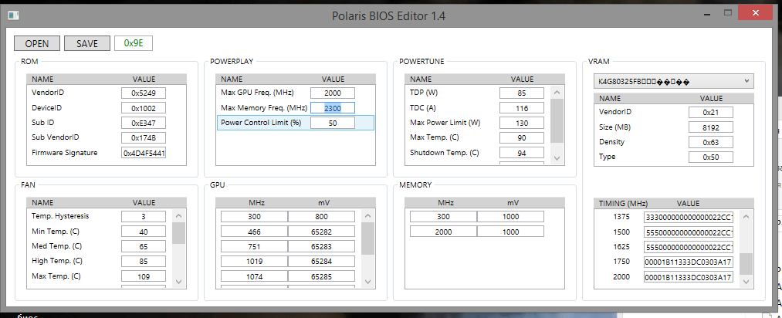Click the Firmware Signature value field
The height and width of the screenshot is (318, 782).
tap(144, 153)
